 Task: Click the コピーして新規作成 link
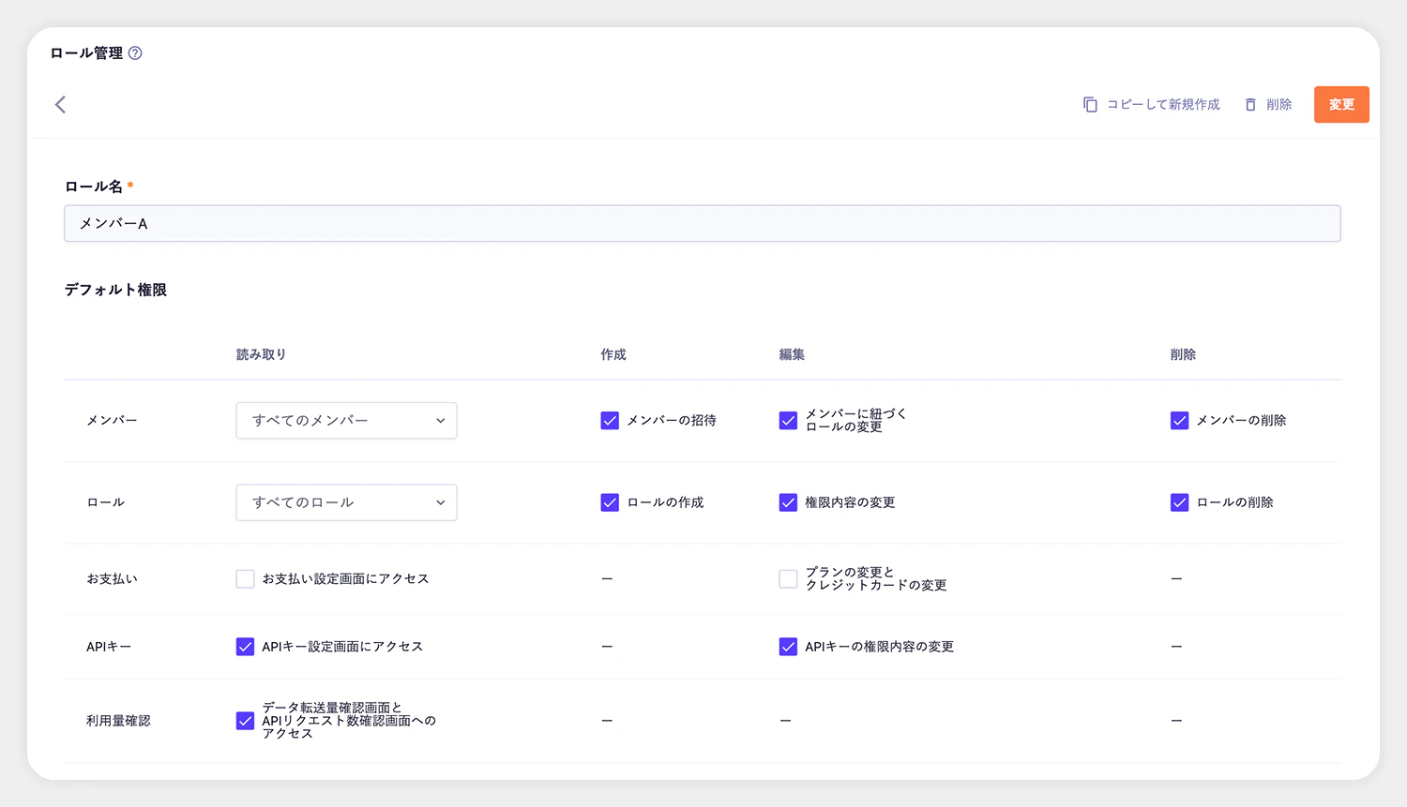pyautogui.click(x=1161, y=104)
